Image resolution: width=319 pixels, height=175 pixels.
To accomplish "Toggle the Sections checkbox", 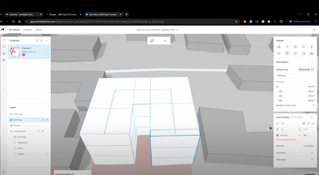I will click(278, 135).
